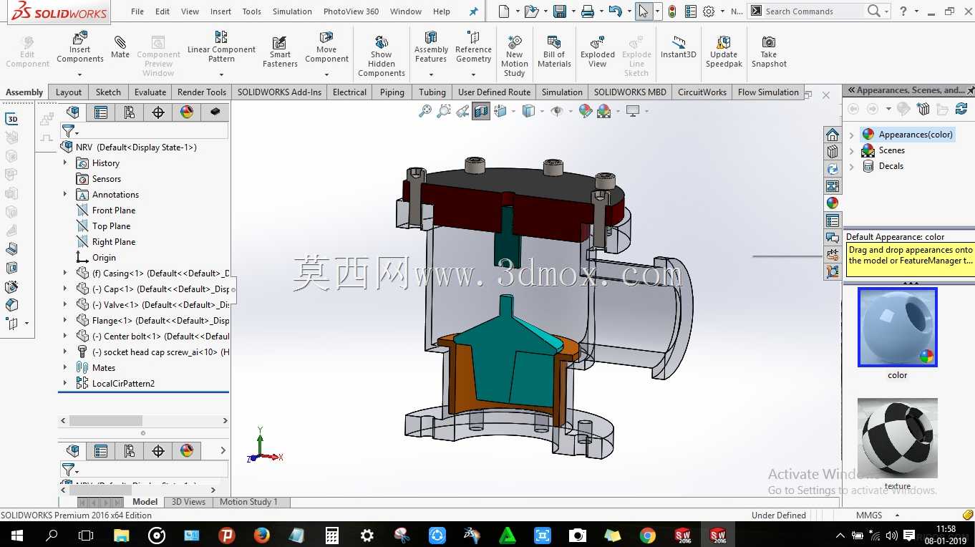This screenshot has width=975, height=547.
Task: Open Chrome from the Windows taskbar
Action: click(x=647, y=535)
